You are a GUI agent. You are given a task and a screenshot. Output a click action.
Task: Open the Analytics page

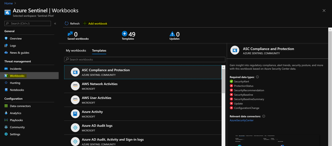(16, 113)
